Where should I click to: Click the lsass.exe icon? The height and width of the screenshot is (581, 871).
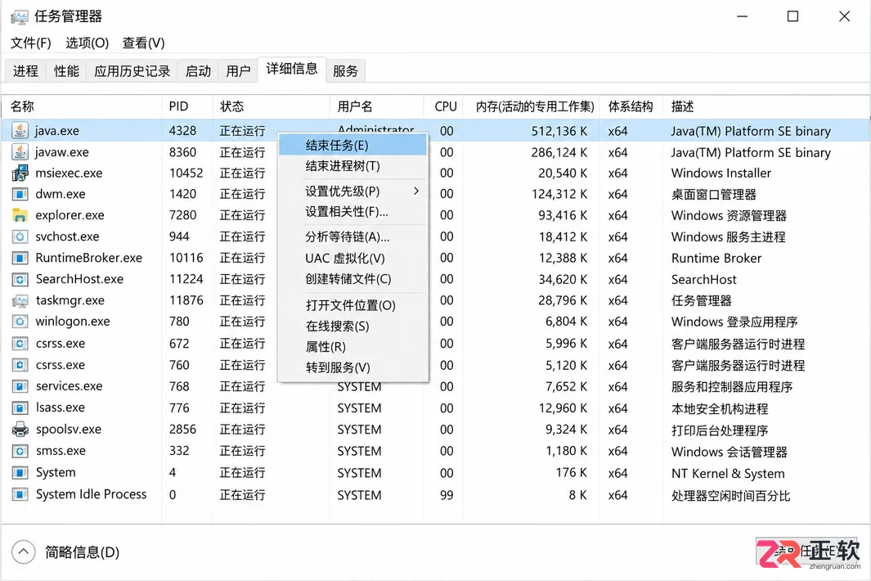point(20,408)
